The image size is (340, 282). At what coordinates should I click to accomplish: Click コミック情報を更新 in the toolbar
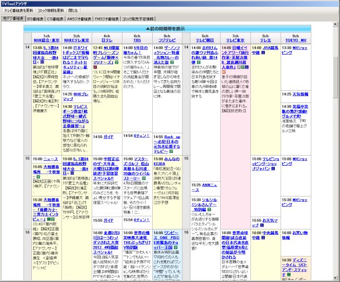(50, 11)
